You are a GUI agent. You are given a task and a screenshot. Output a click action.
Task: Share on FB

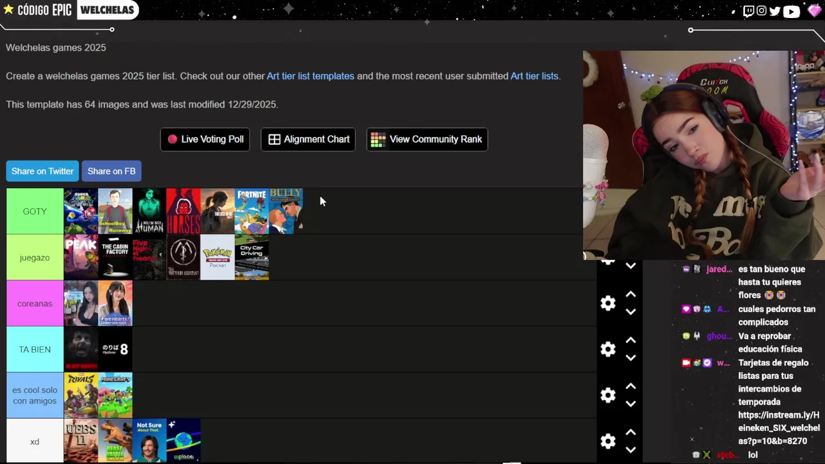(112, 171)
